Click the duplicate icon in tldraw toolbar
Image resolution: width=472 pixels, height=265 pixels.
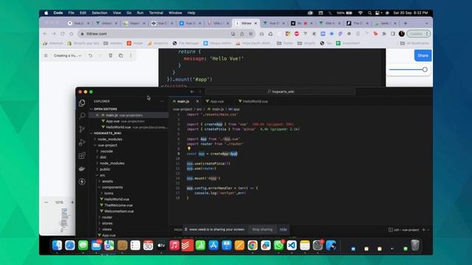121,56
